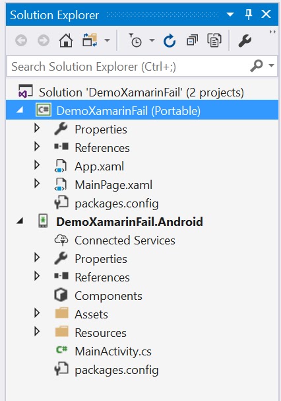Select Solution 'DemoXamarinFail' root node
The width and height of the screenshot is (281, 401).
[x=141, y=92]
